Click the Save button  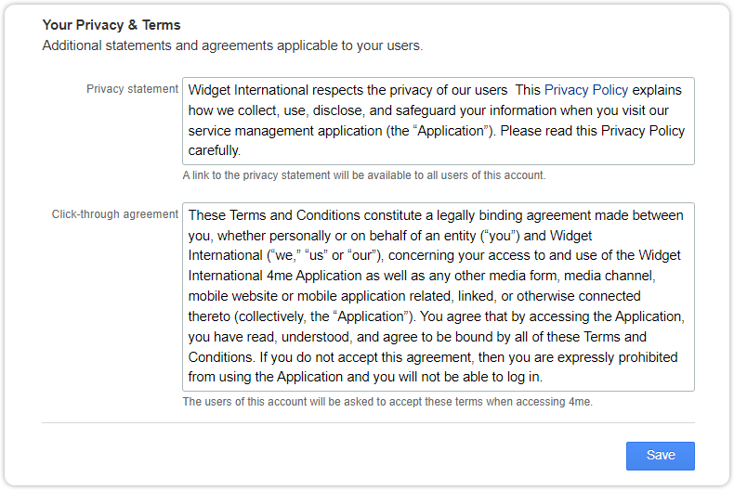coord(660,456)
